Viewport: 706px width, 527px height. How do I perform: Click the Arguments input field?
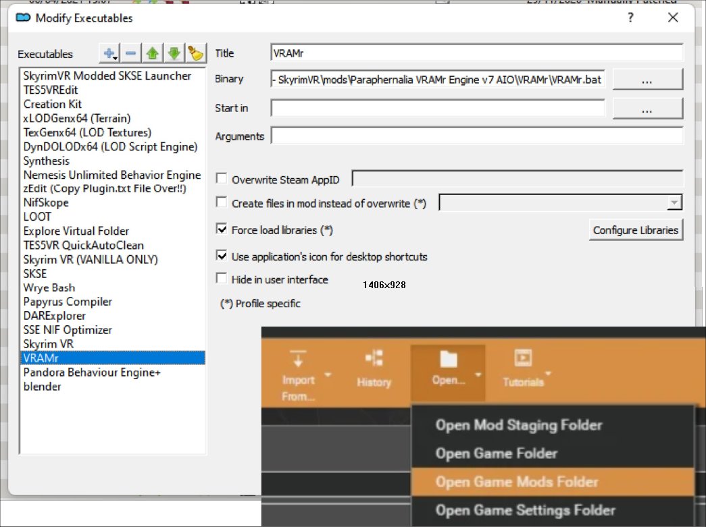point(477,136)
